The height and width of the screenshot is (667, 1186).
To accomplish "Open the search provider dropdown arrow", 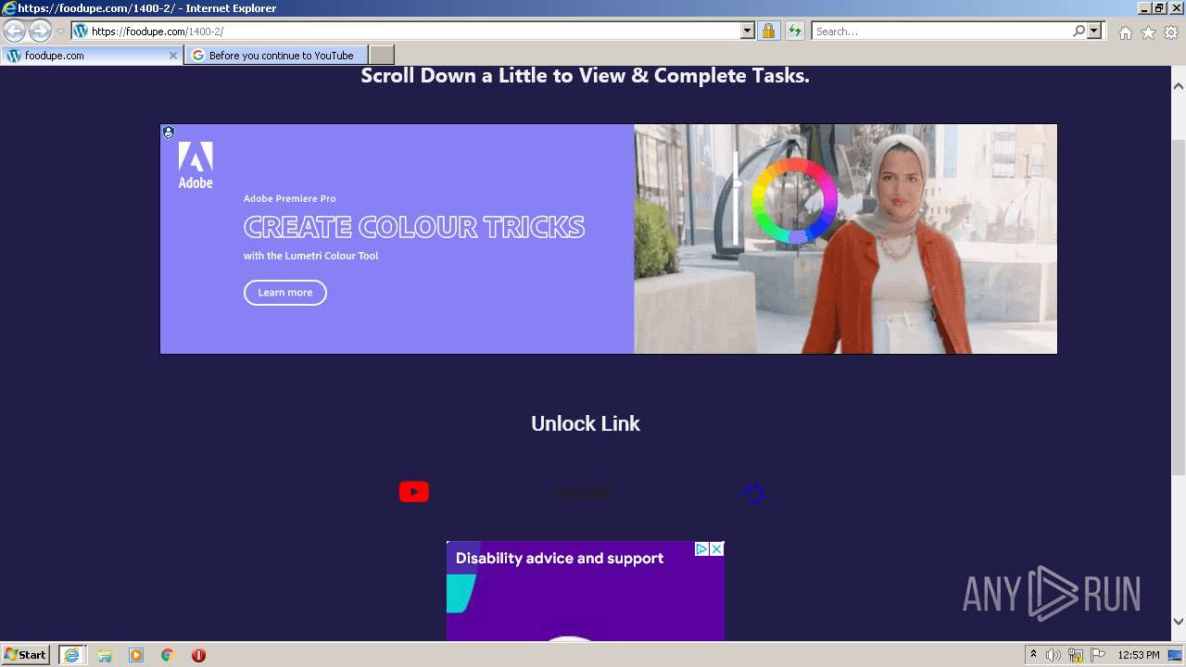I will pos(1094,31).
